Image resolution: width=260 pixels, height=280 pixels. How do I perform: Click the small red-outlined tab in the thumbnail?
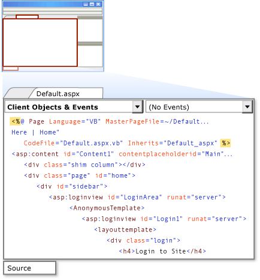(x=27, y=17)
